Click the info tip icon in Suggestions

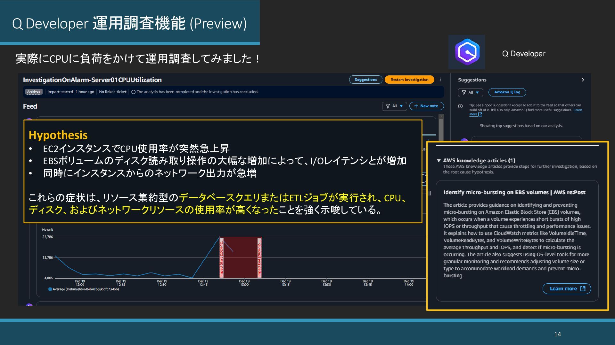click(x=460, y=106)
